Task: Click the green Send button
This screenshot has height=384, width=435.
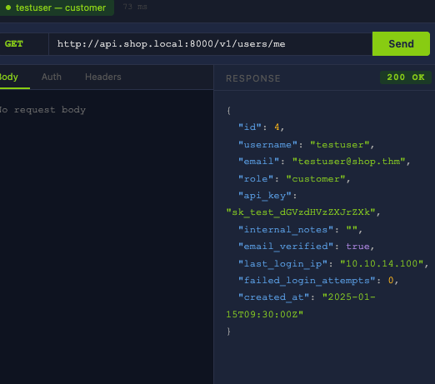Action: tap(401, 44)
